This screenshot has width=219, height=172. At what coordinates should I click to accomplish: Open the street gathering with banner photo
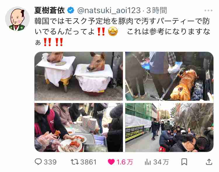click(169, 127)
